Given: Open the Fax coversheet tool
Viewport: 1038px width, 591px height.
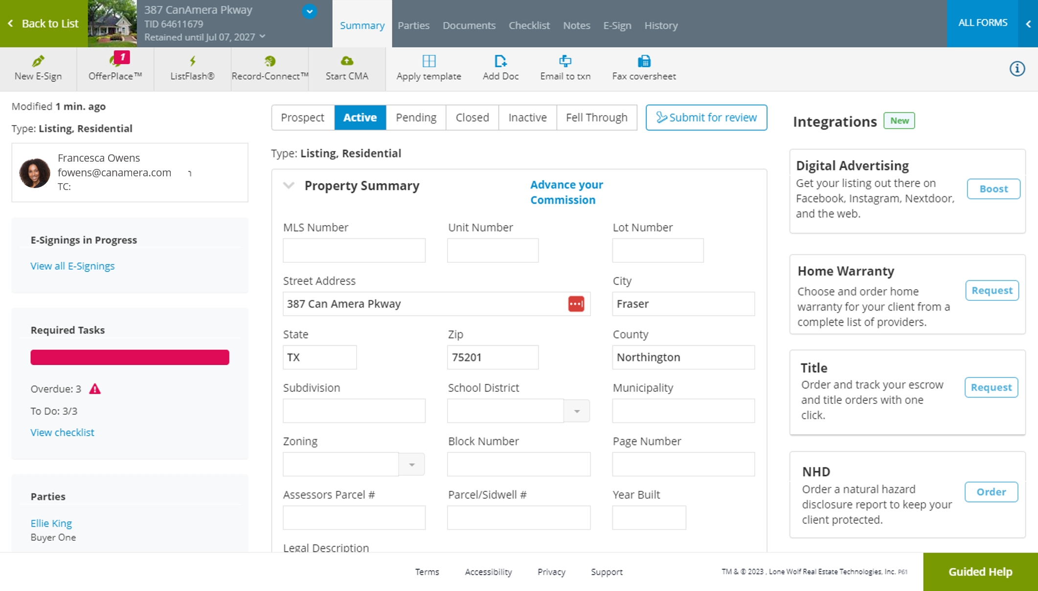Looking at the screenshot, I should (643, 68).
